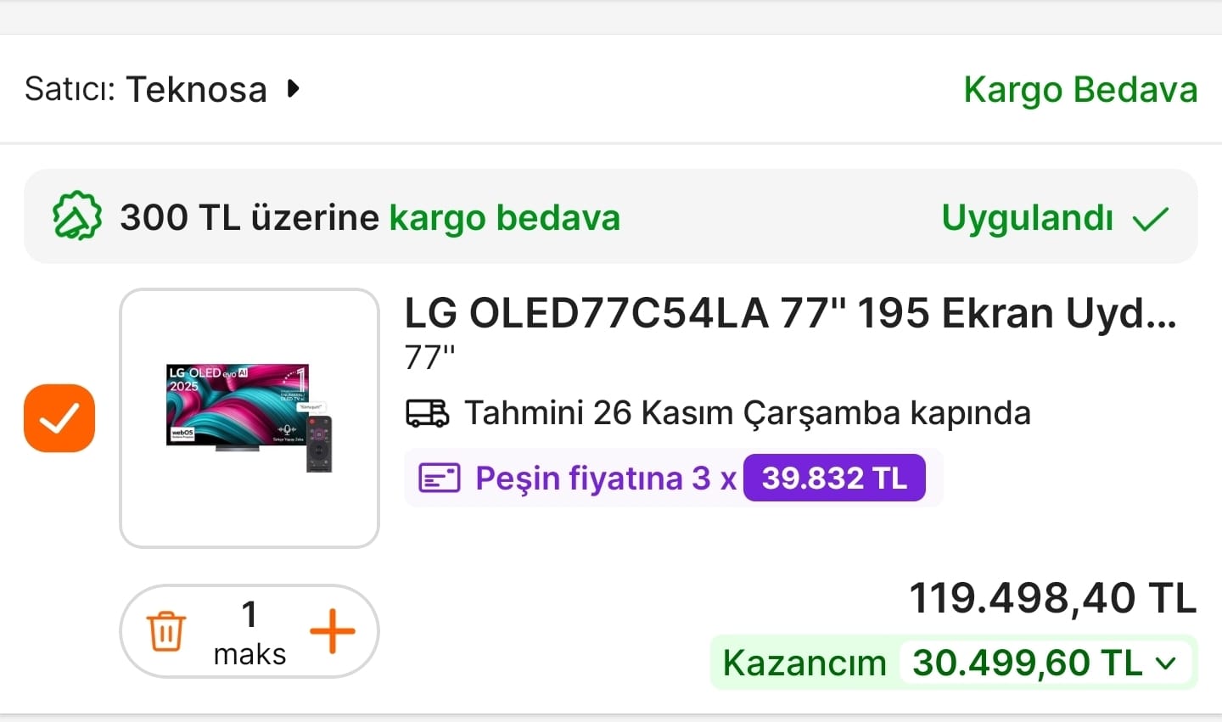Click the purple installment card icon
The height and width of the screenshot is (722, 1222).
pyautogui.click(x=440, y=479)
